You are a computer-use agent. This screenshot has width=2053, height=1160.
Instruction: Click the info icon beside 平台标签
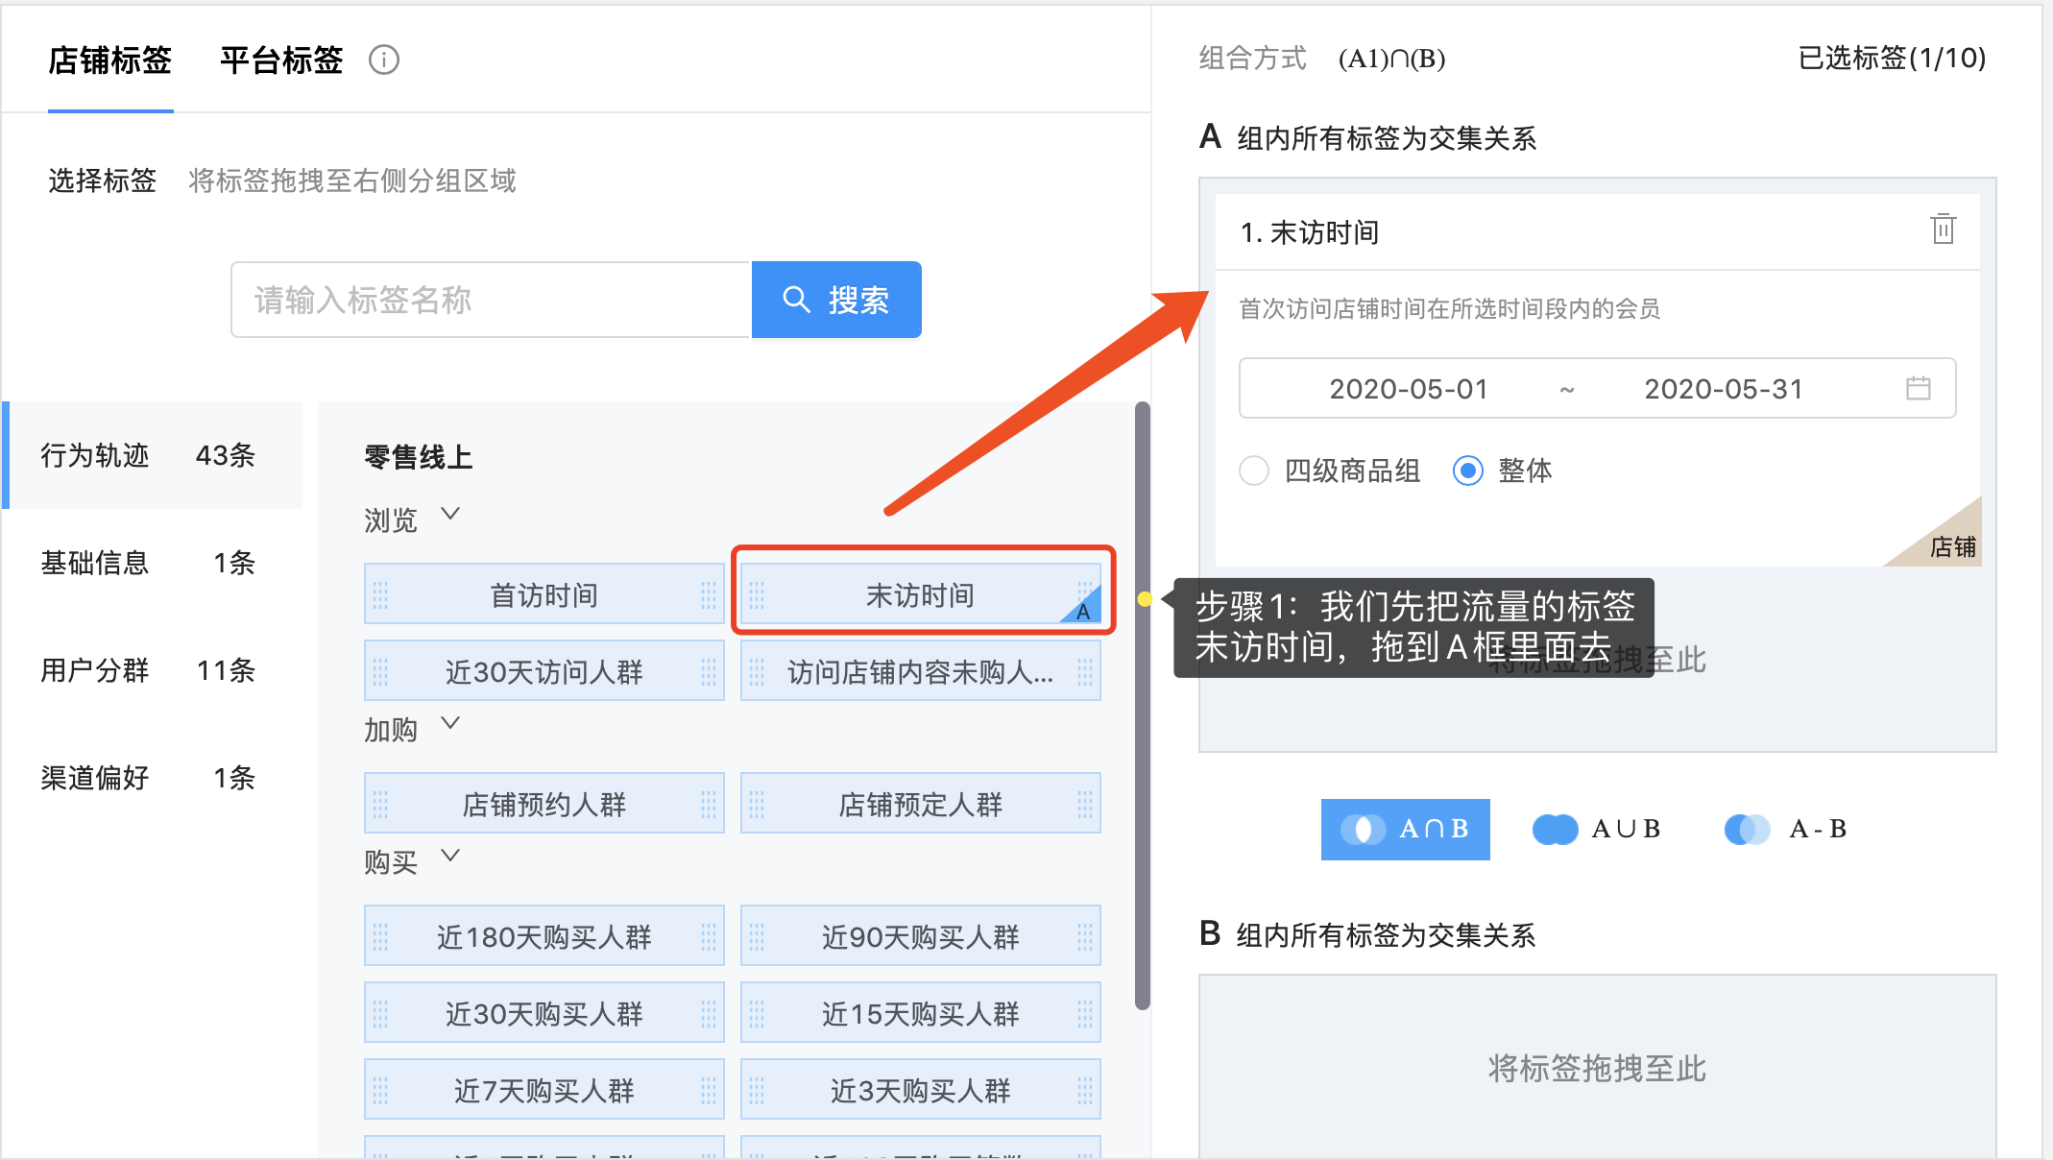[x=384, y=60]
